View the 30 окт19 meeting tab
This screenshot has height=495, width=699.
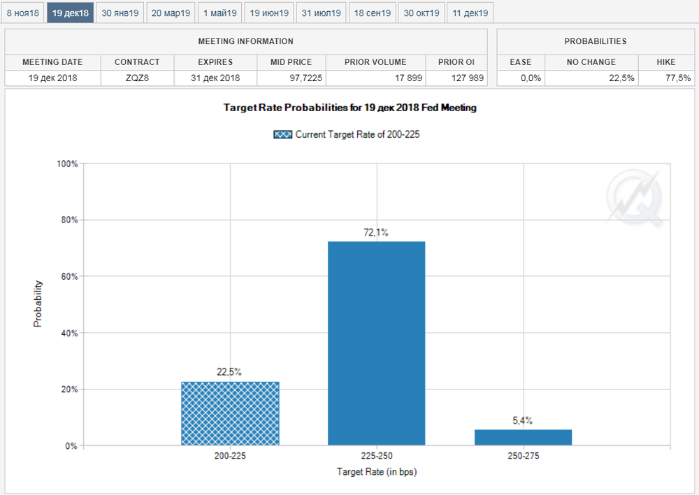(421, 13)
